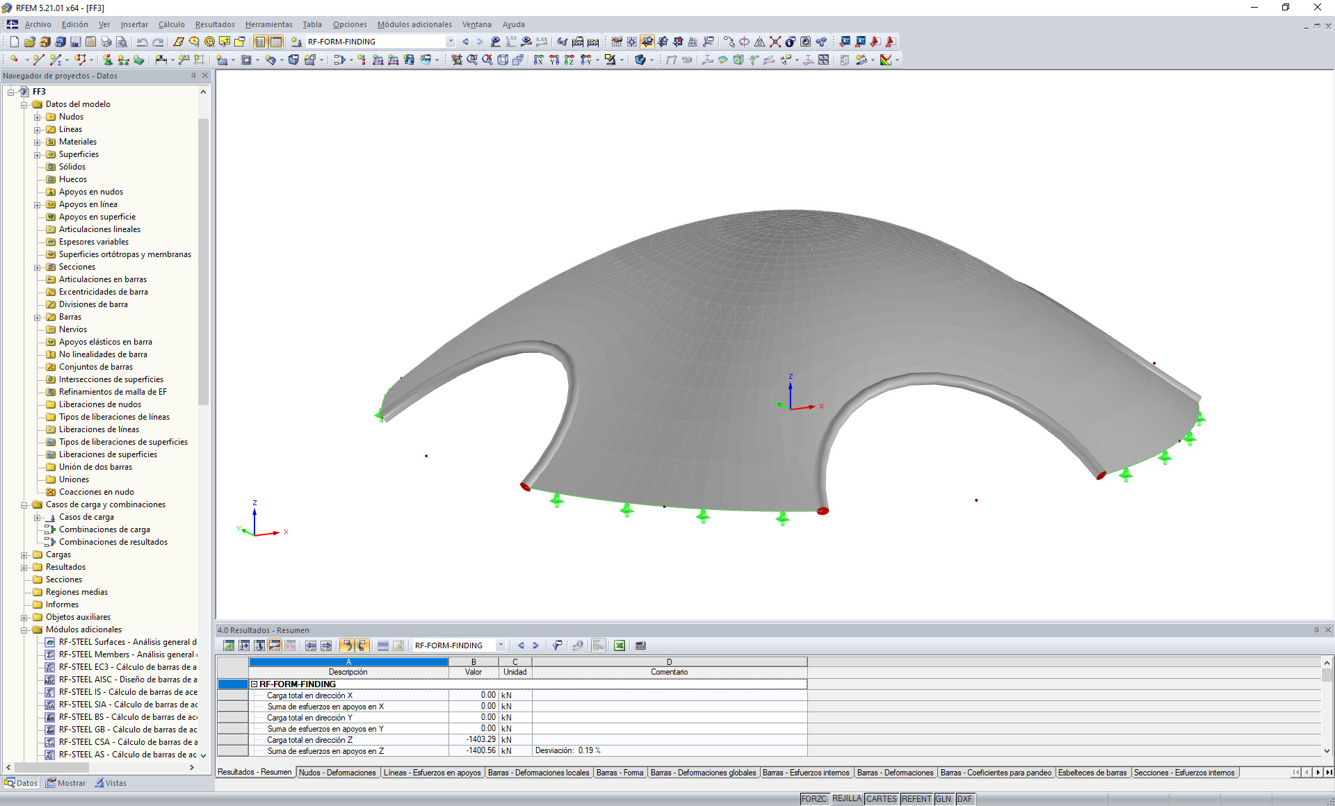
Task: Click the Vistas navigator button
Action: pos(111,783)
